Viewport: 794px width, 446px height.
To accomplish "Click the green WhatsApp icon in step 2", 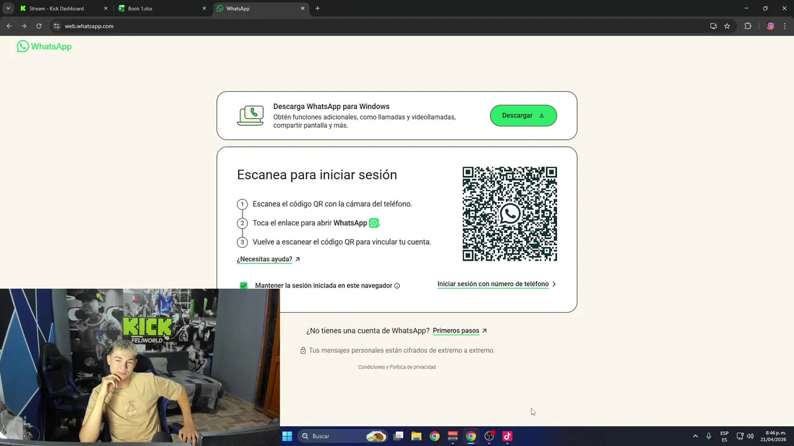I will [373, 223].
